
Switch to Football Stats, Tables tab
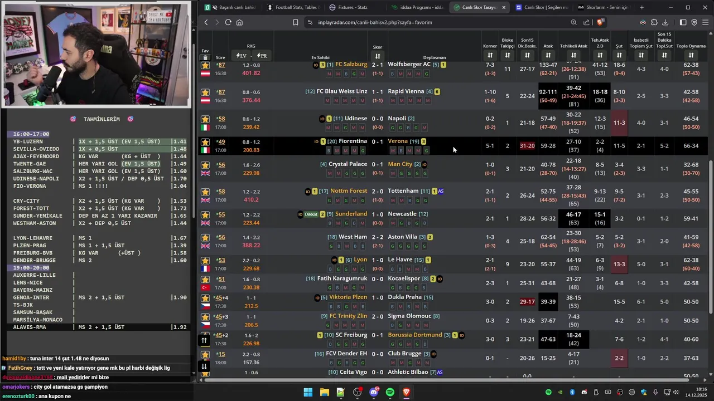[x=292, y=7]
